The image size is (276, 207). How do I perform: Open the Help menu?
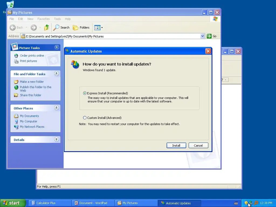point(68,19)
